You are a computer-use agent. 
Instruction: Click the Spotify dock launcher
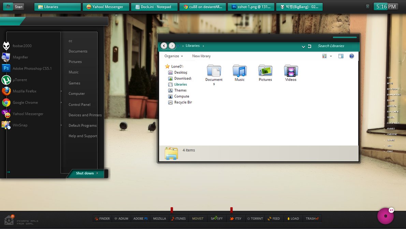pyautogui.click(x=217, y=219)
